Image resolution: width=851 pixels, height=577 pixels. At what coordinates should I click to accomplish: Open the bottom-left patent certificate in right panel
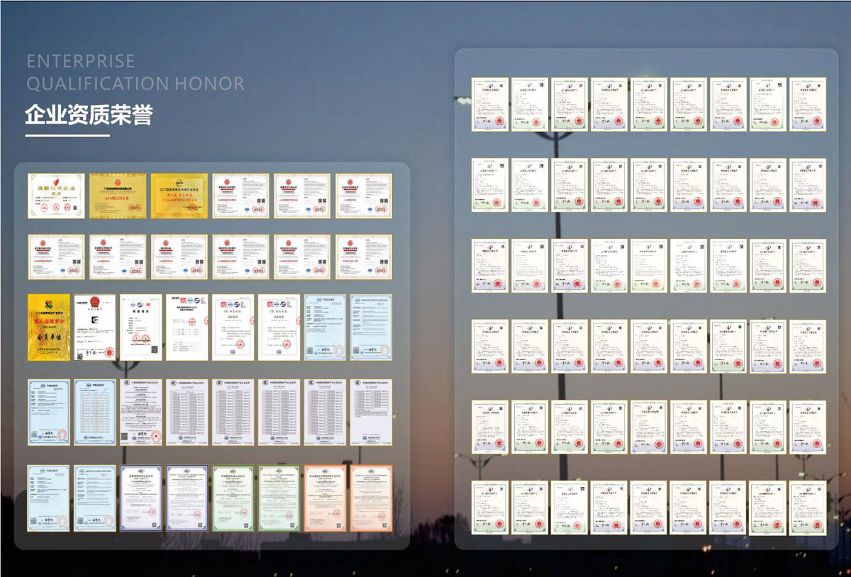pos(490,508)
